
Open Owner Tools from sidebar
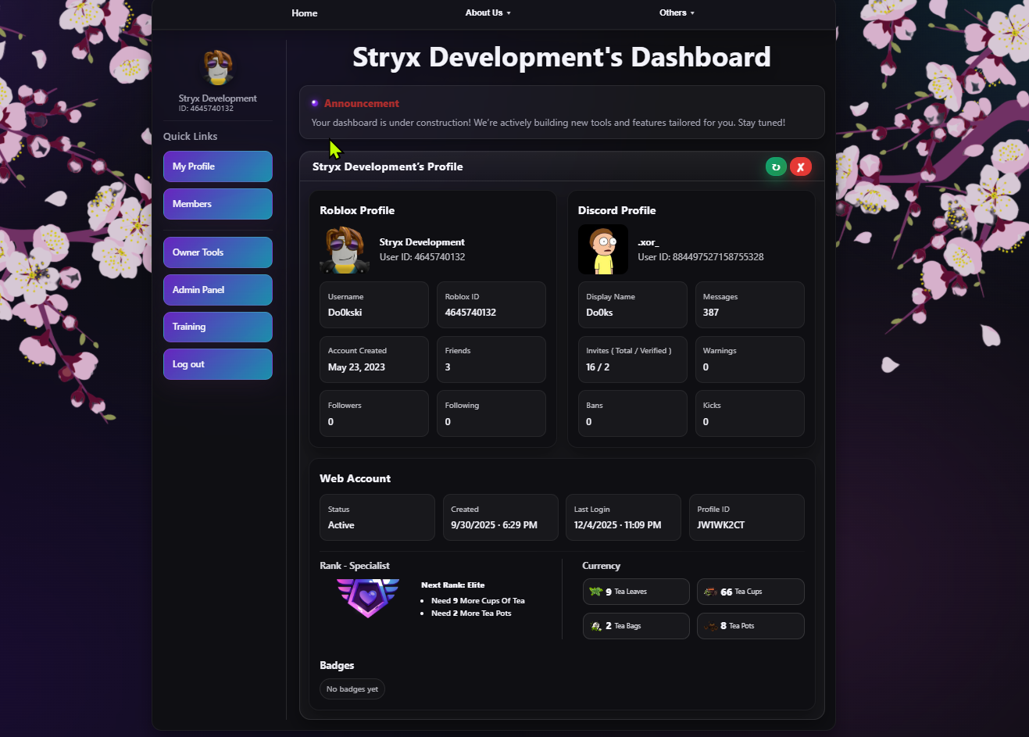pos(218,252)
